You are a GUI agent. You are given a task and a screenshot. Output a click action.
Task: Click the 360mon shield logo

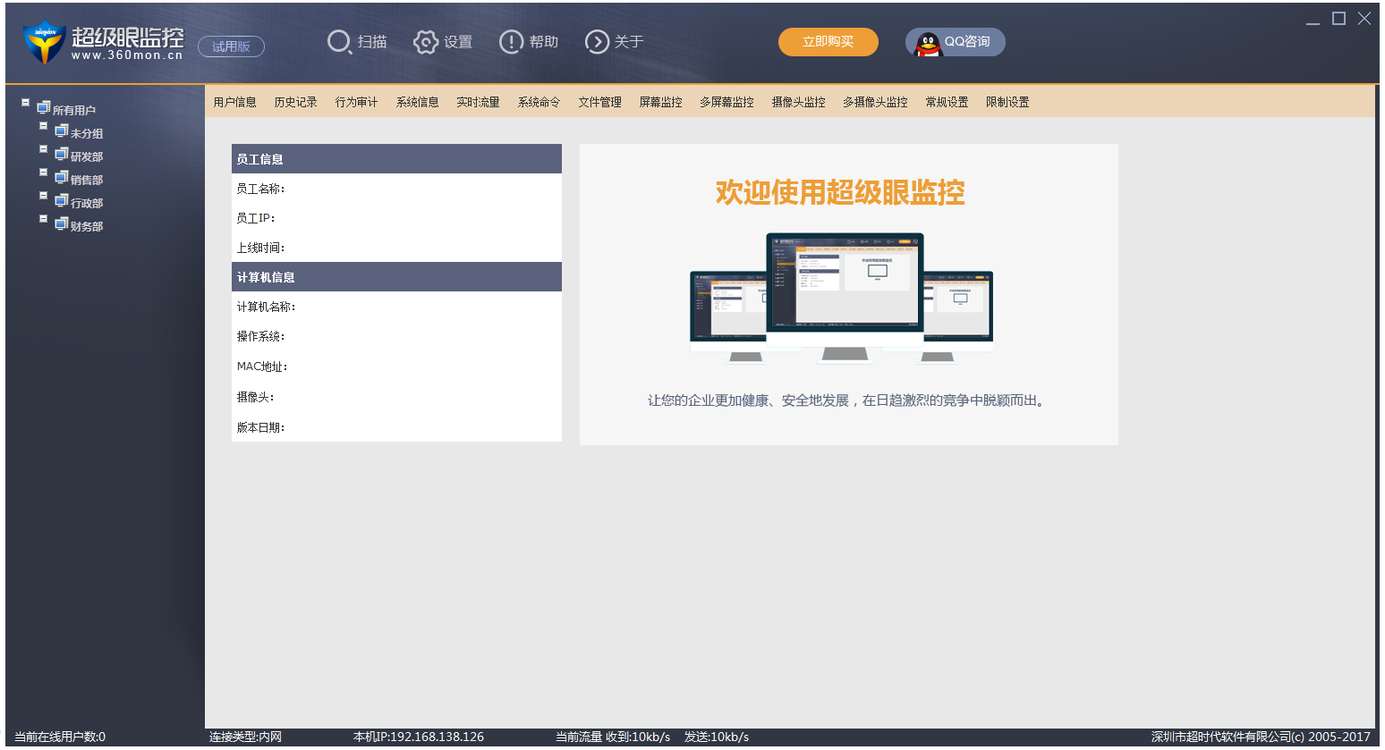[x=44, y=42]
